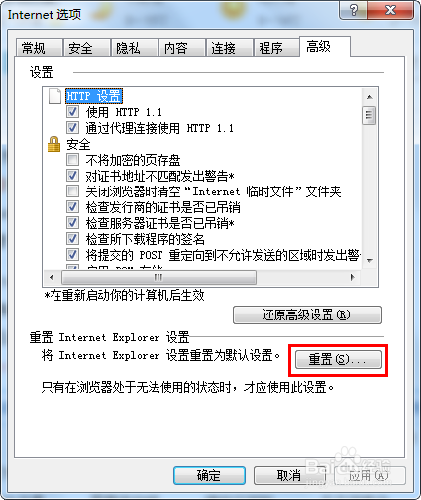Click the HTTP 设置 page icon

[54, 96]
